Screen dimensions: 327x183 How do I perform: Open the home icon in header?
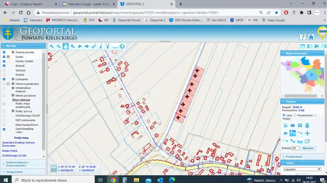coord(311,37)
